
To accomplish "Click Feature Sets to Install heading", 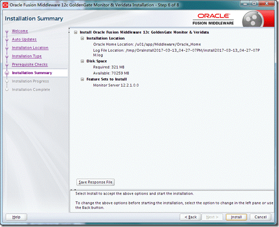I will [107, 79].
